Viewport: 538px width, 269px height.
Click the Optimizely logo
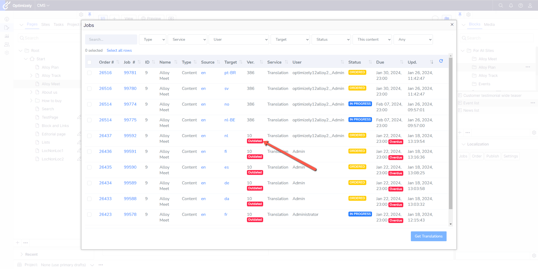(x=17, y=6)
